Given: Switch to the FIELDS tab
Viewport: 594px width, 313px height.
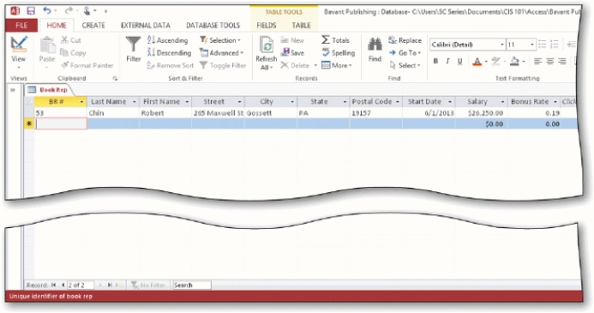Looking at the screenshot, I should tap(267, 26).
